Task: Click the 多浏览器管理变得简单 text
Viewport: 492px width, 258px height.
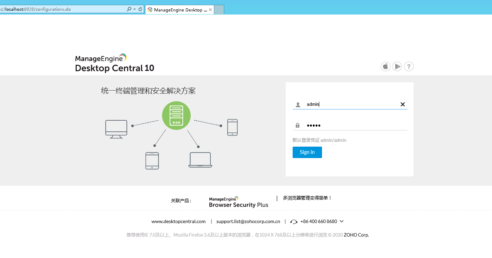Action: coord(307,198)
